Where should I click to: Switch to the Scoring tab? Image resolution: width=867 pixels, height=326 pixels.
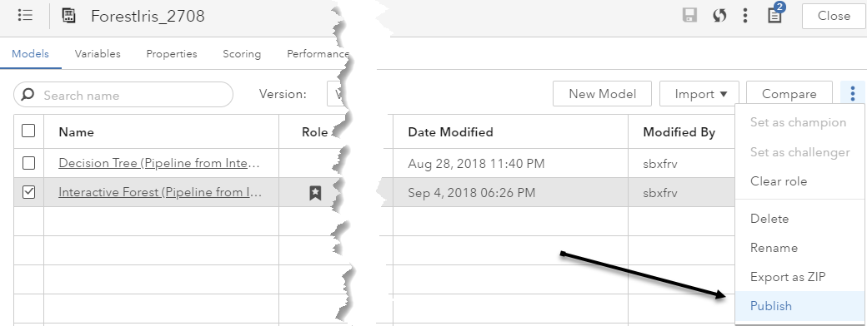pyautogui.click(x=242, y=54)
